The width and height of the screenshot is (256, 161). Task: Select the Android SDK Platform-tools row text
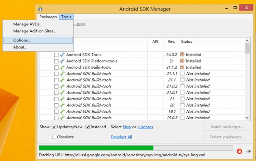tap(92, 61)
